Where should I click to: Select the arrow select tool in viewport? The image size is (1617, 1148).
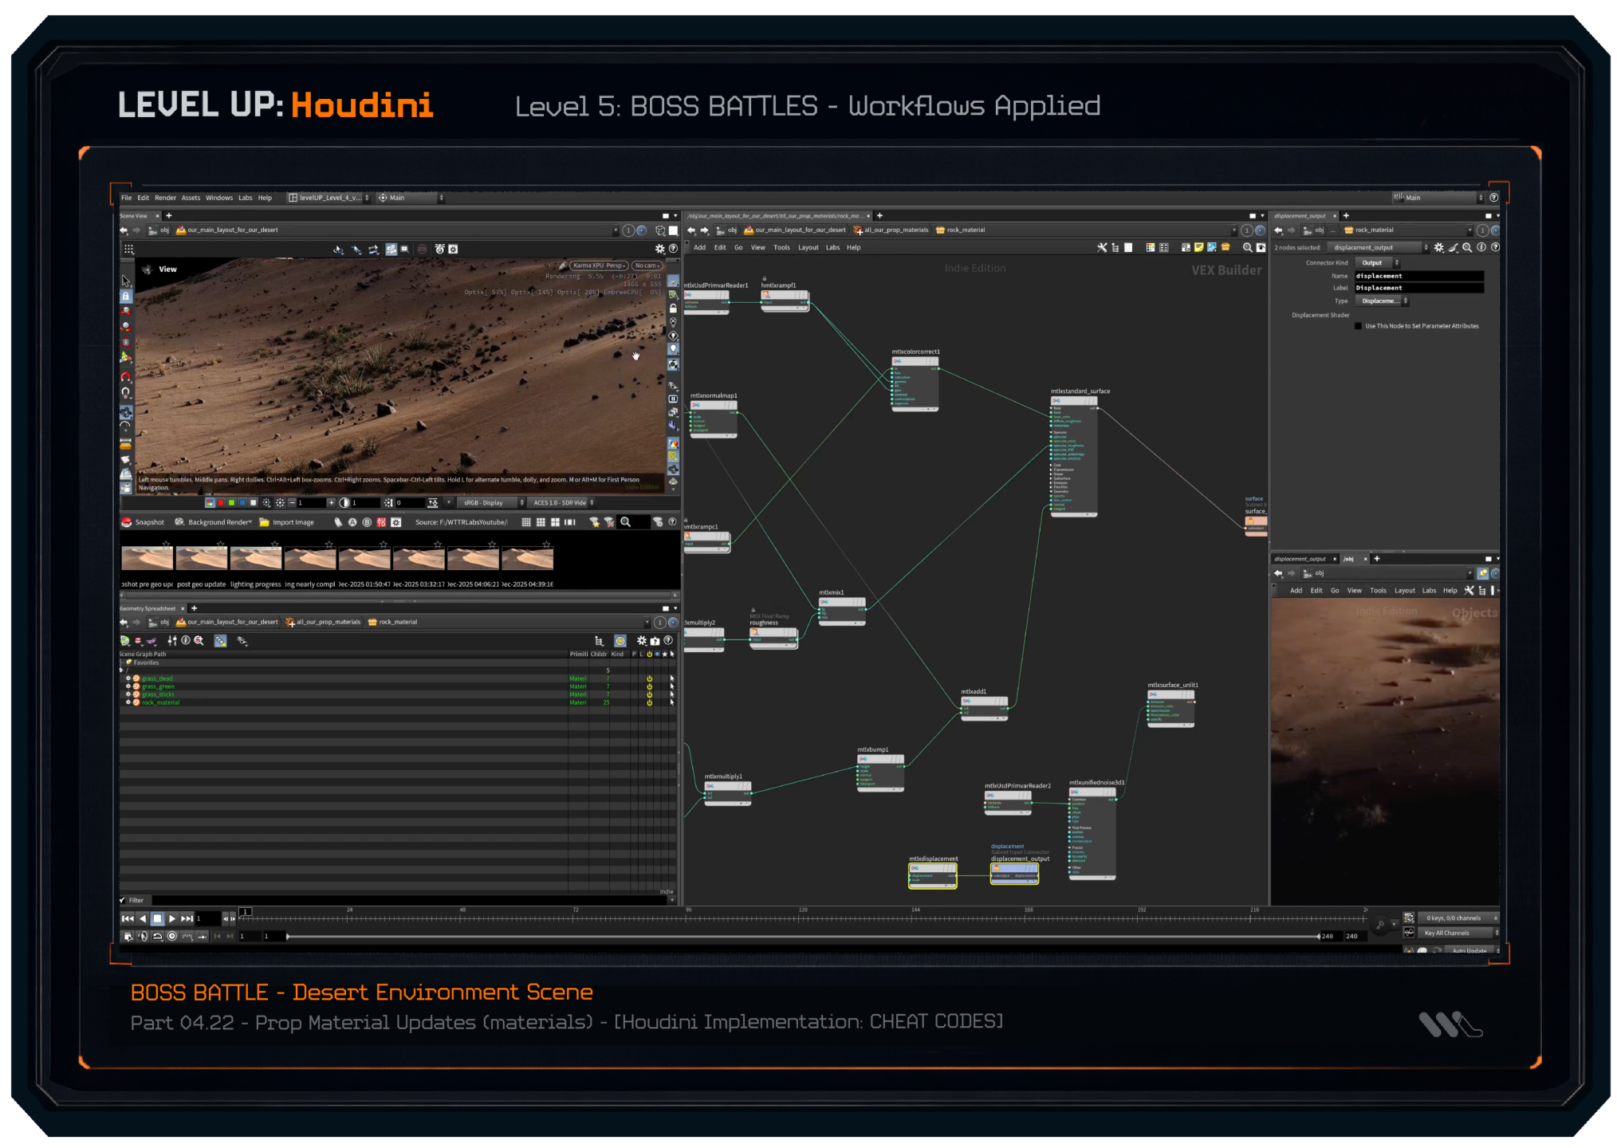point(125,281)
